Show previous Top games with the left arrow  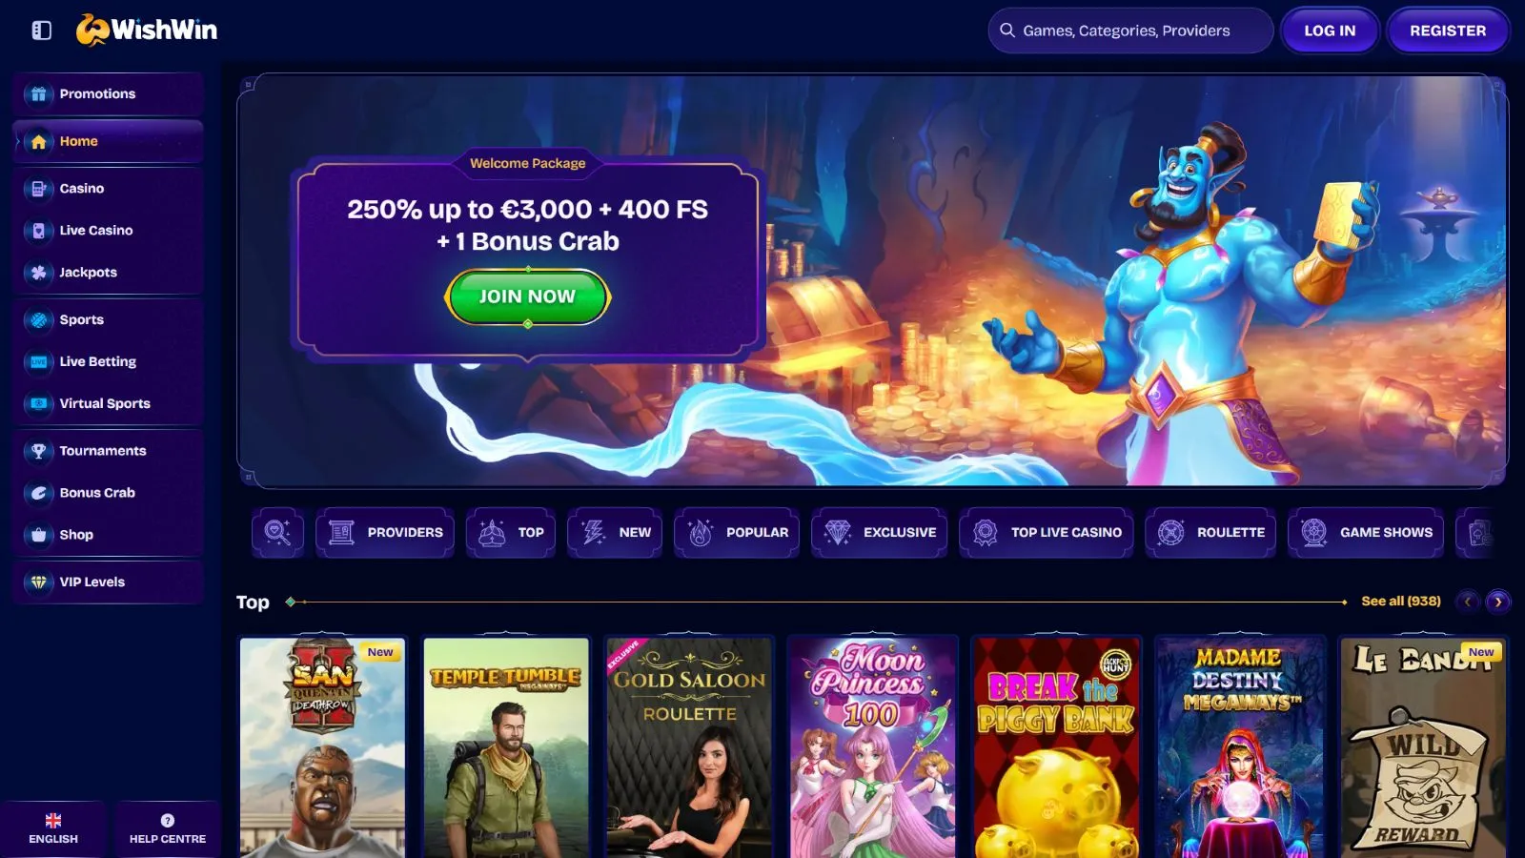(1468, 602)
